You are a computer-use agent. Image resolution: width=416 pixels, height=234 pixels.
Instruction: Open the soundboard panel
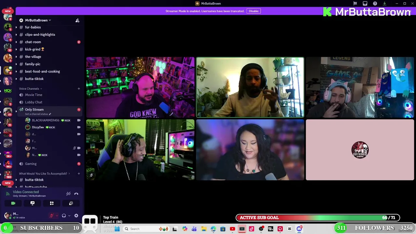71,203
